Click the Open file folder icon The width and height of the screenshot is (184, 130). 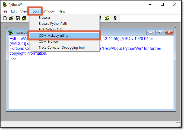[11, 18]
